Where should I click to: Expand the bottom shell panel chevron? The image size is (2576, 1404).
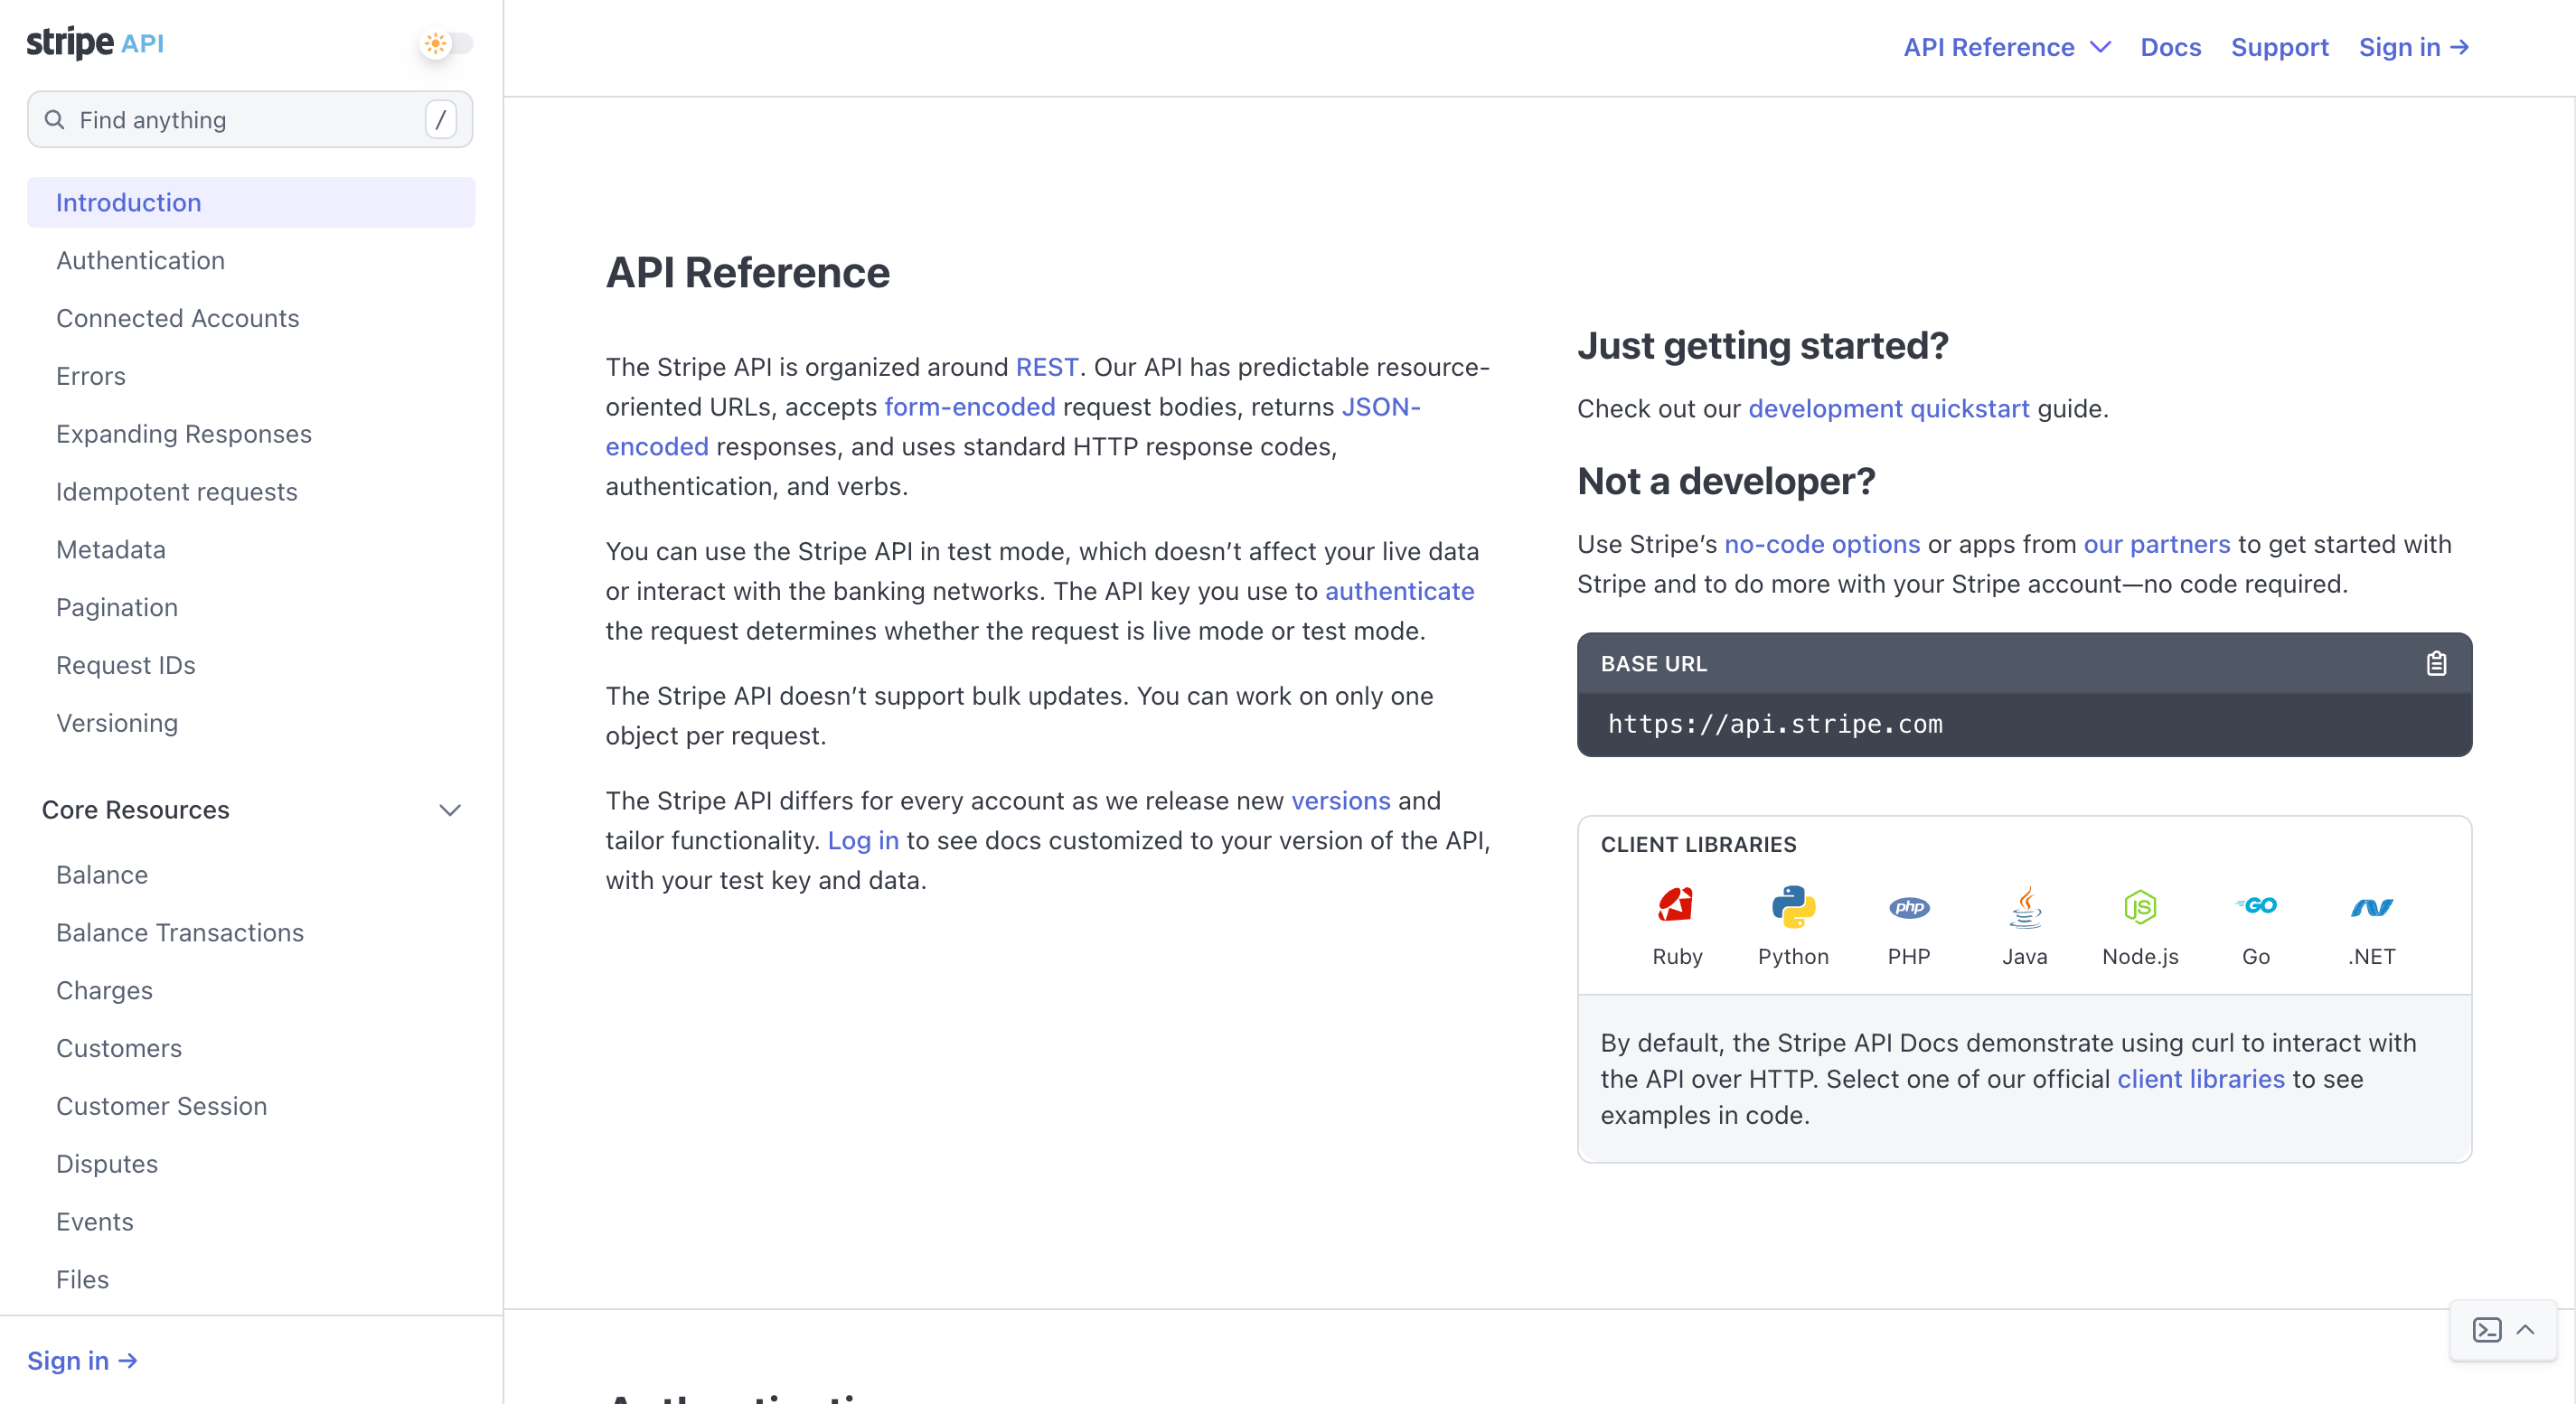click(2525, 1329)
